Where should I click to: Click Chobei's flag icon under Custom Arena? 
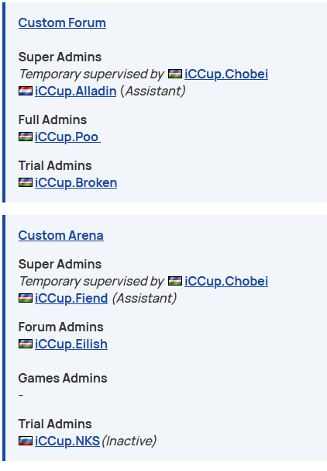point(175,281)
